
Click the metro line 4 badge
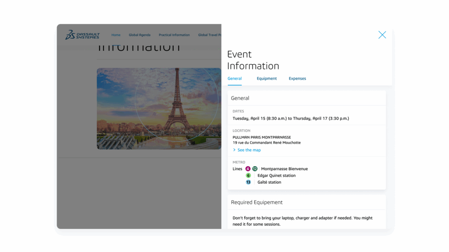click(248, 169)
